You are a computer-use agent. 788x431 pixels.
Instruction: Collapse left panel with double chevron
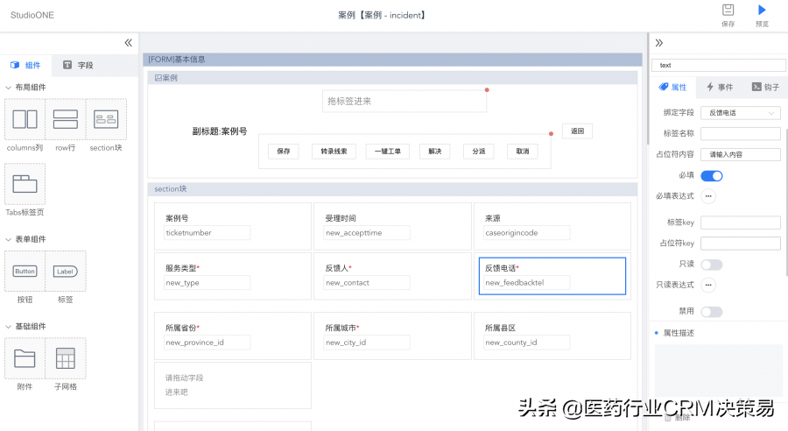[128, 43]
